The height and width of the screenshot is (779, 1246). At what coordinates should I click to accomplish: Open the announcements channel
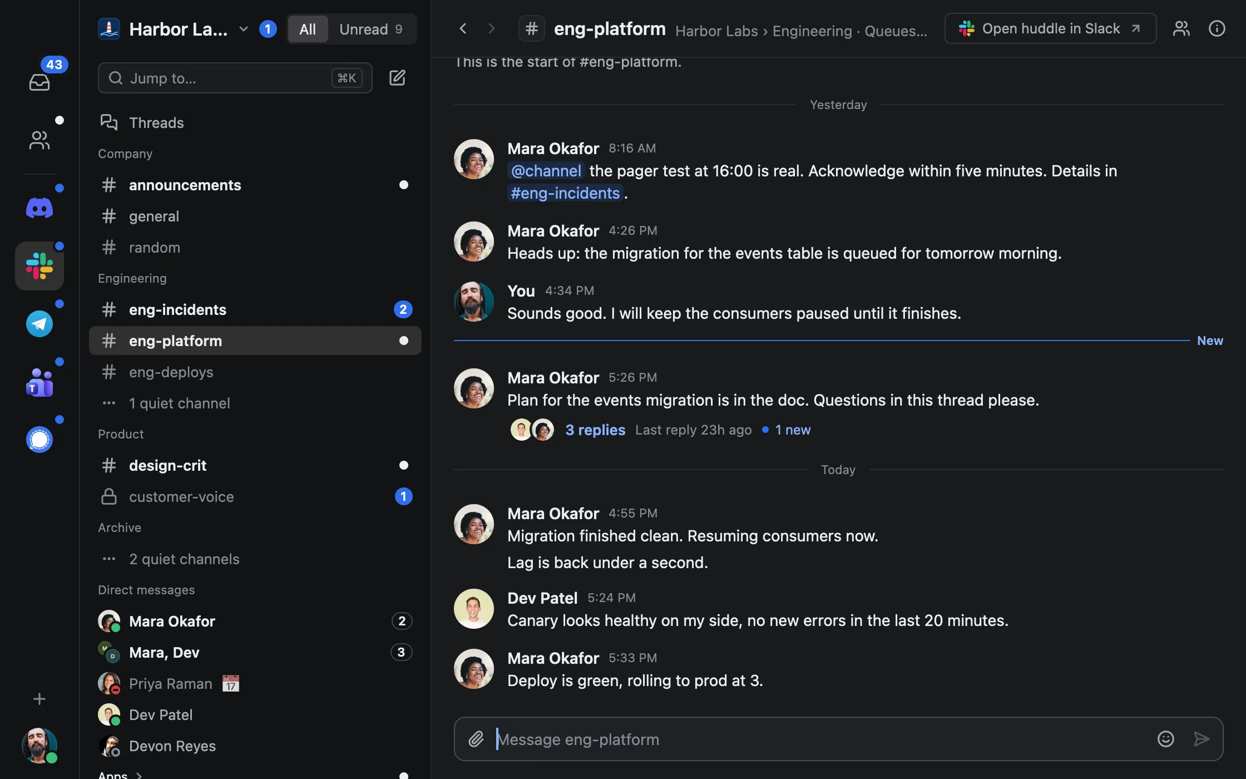256,185
